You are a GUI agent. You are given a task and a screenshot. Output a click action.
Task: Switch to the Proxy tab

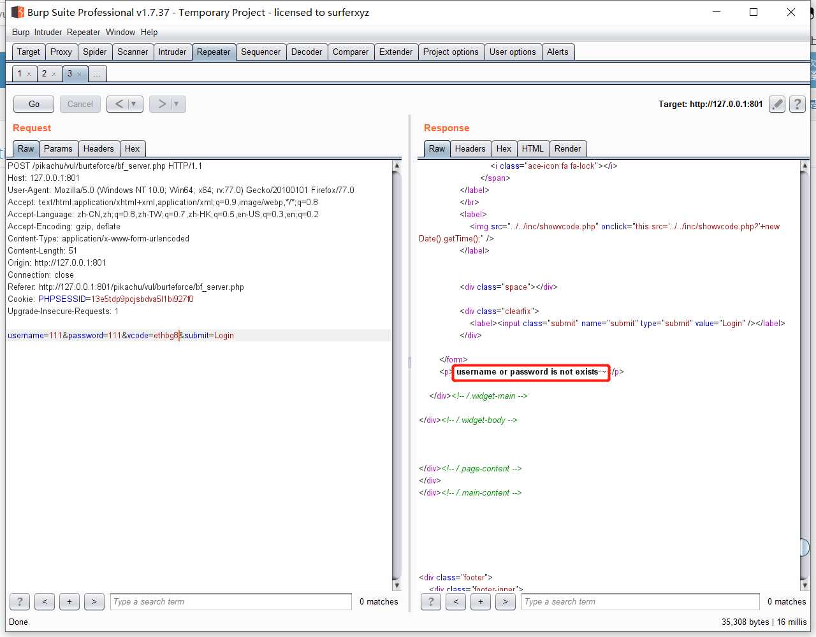coord(61,52)
